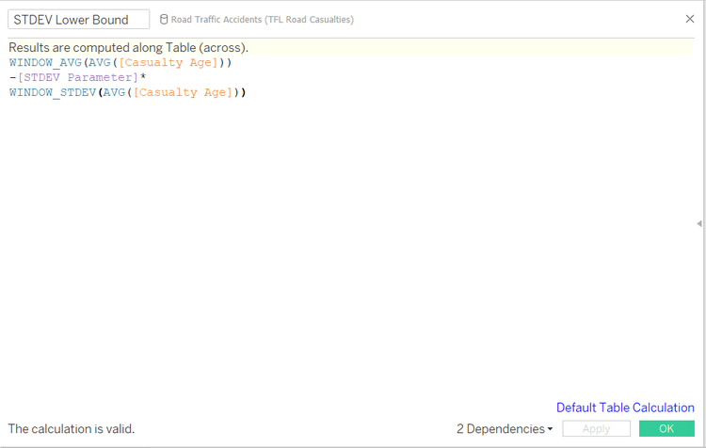Open the 2 Dependencies dropdown
Screen dimensions: 706x448
click(x=505, y=429)
